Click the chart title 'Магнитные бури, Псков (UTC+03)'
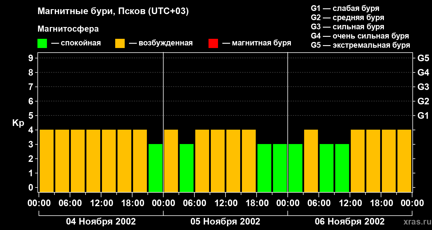 (x=113, y=11)
